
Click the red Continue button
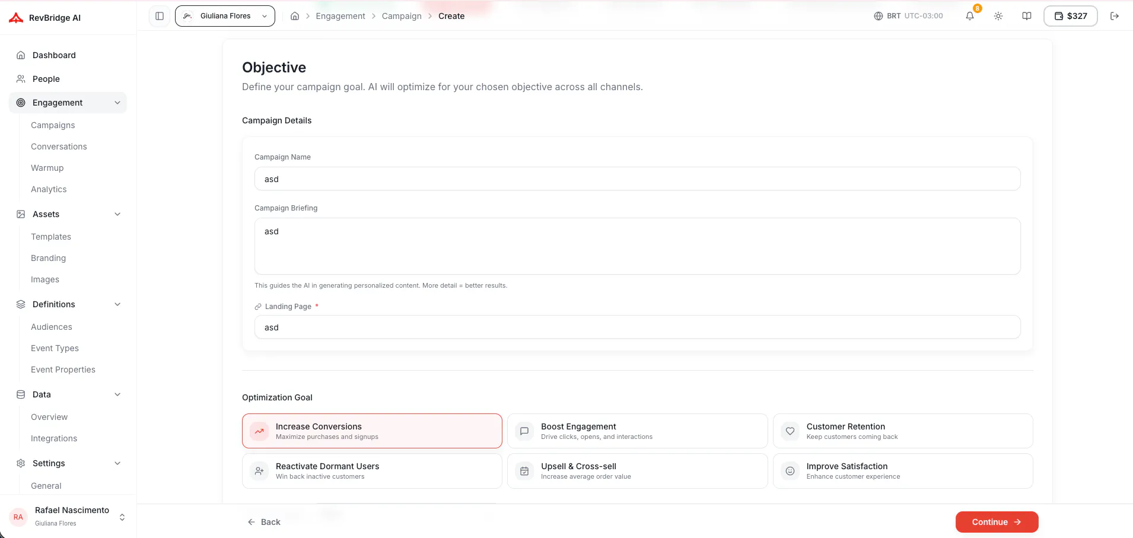coord(997,522)
